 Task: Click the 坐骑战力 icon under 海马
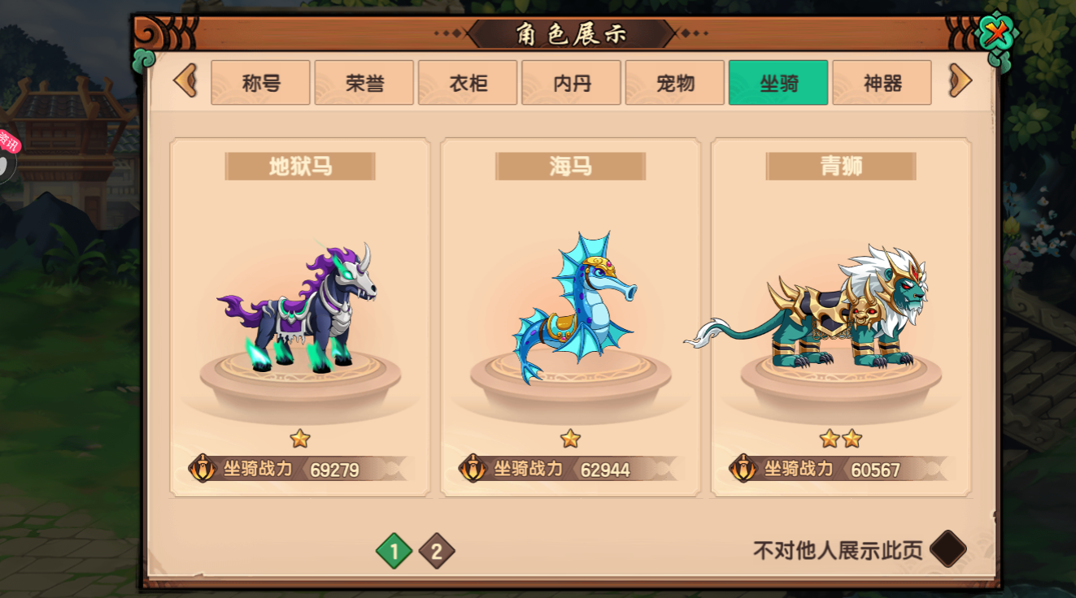(x=473, y=469)
